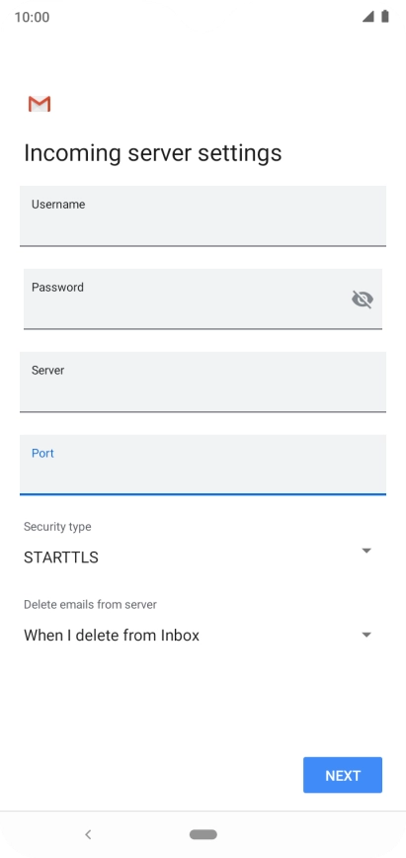Focus the Username input field
This screenshot has width=406, height=858.
point(203,216)
